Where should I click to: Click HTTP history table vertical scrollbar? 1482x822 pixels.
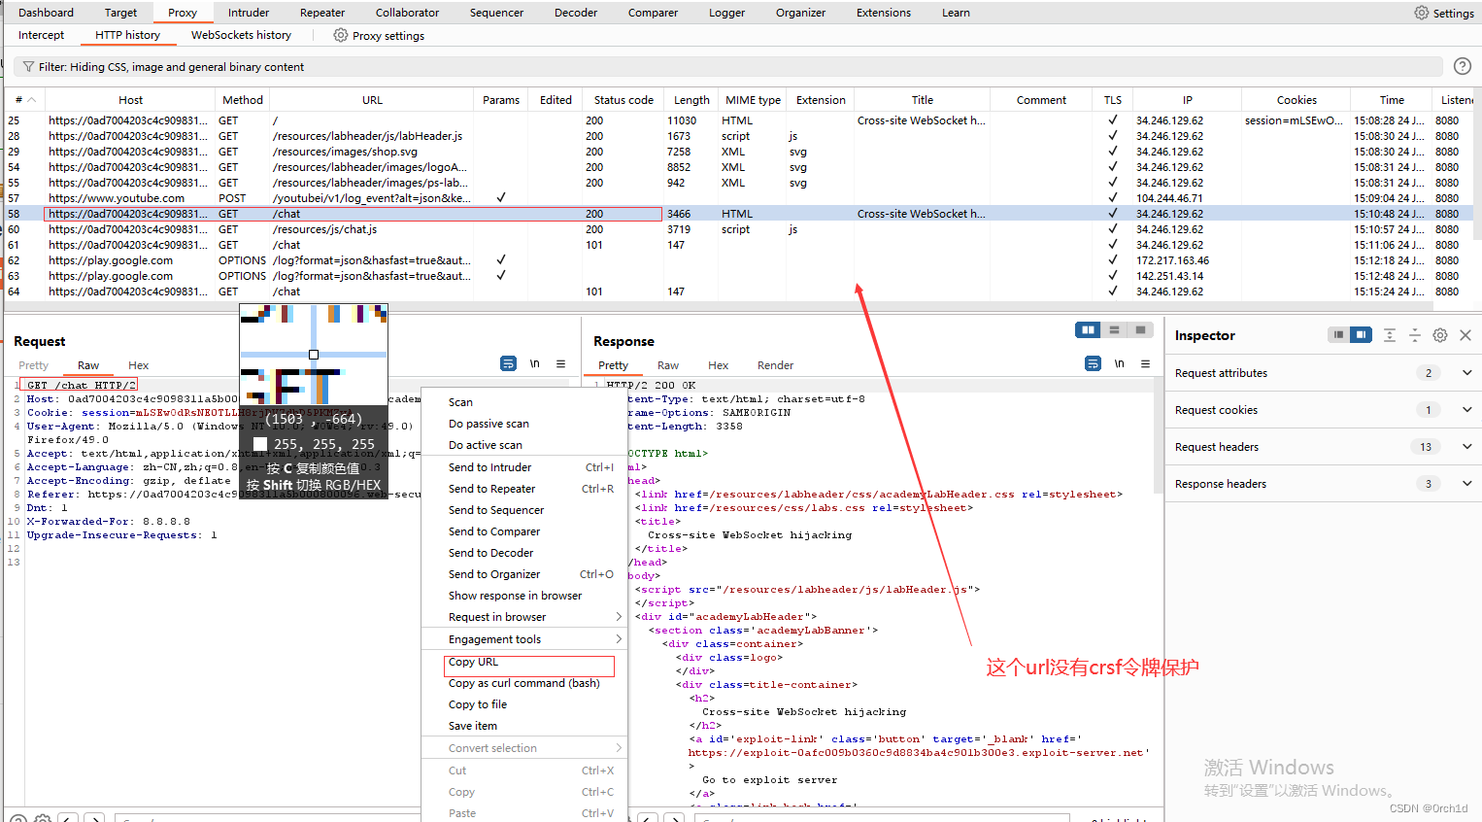[1477, 175]
